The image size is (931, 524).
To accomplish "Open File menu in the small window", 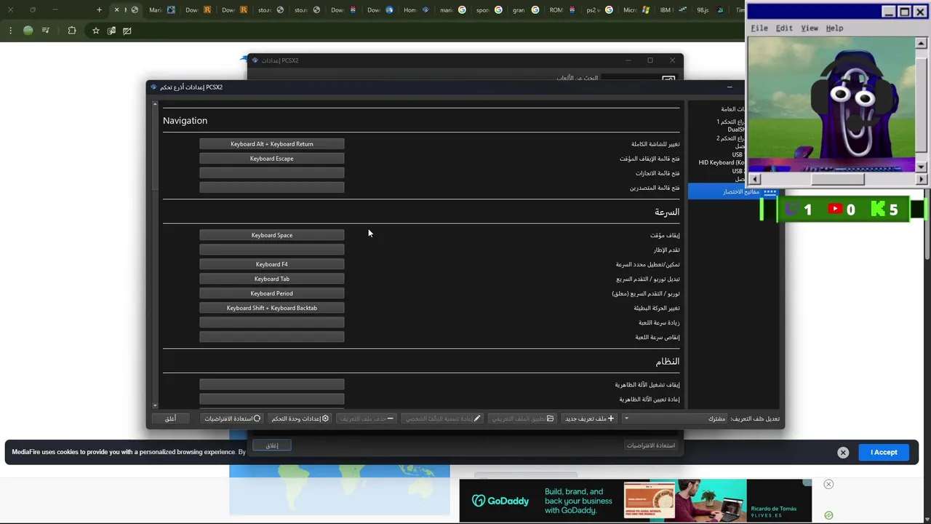I will pyautogui.click(x=759, y=28).
